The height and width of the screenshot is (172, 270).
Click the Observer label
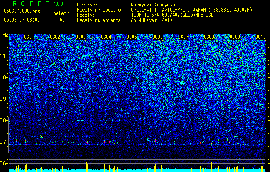point(87,5)
